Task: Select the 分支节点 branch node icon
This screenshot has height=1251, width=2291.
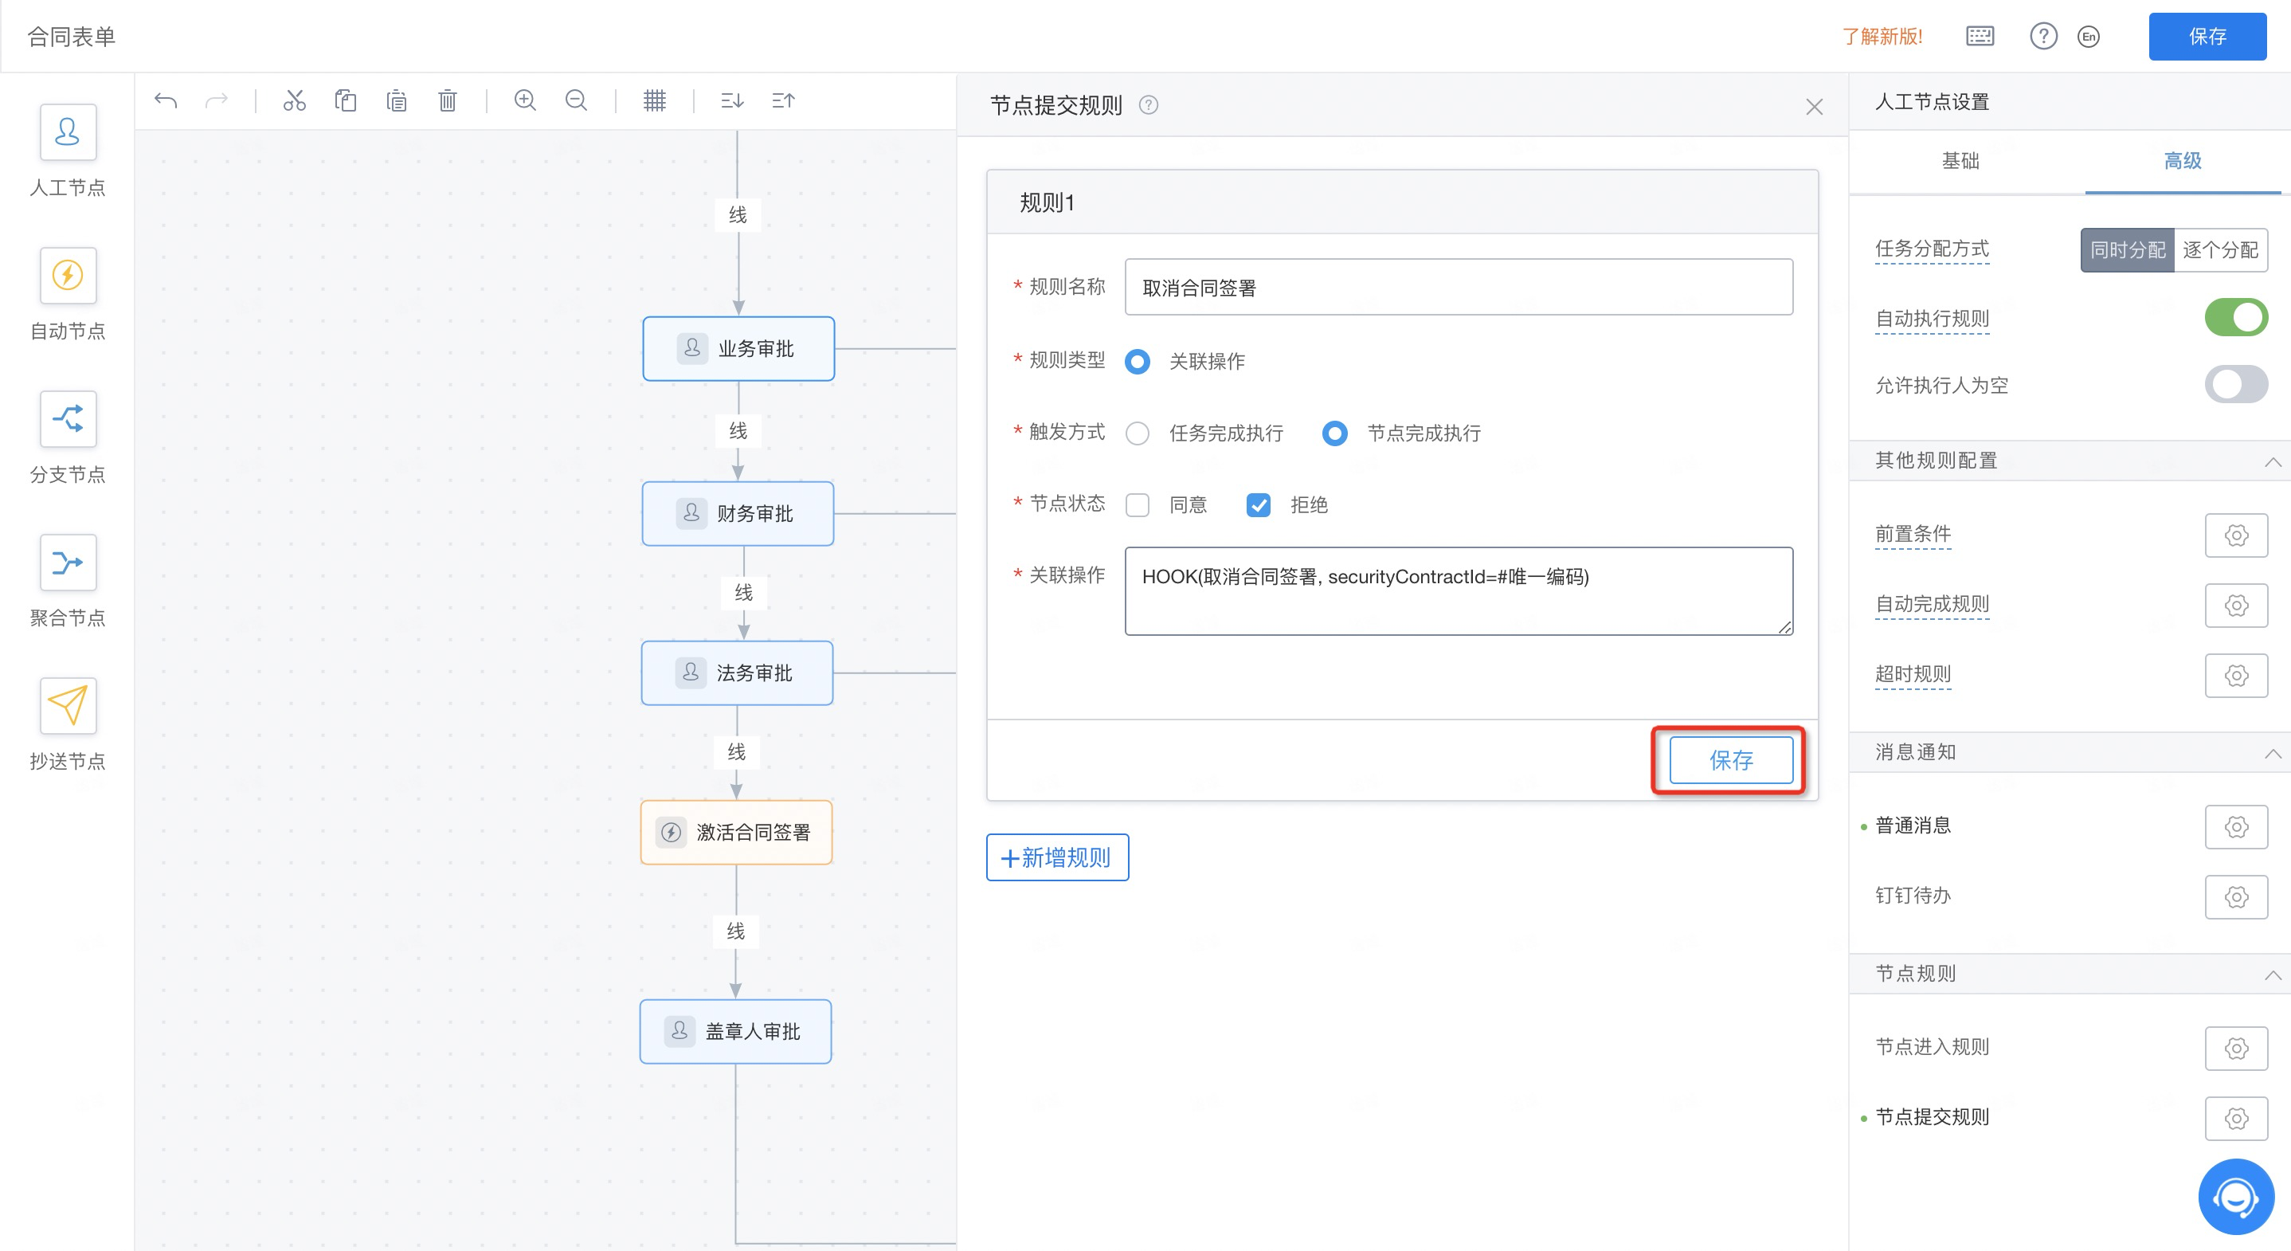Action: pos(68,419)
